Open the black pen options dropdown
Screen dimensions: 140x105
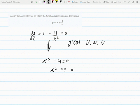pyautogui.click(x=50, y=3)
